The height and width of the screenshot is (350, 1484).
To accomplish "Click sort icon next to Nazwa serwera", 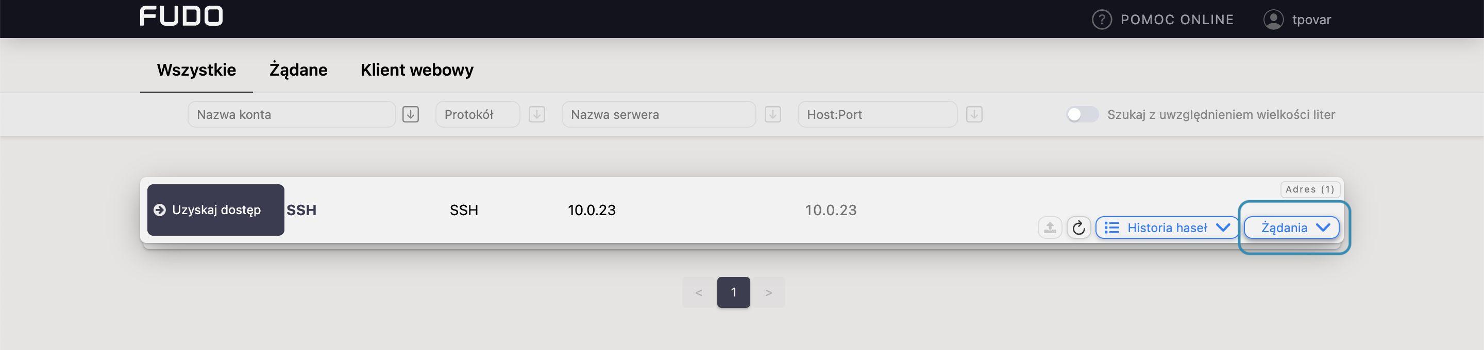I will pos(772,115).
